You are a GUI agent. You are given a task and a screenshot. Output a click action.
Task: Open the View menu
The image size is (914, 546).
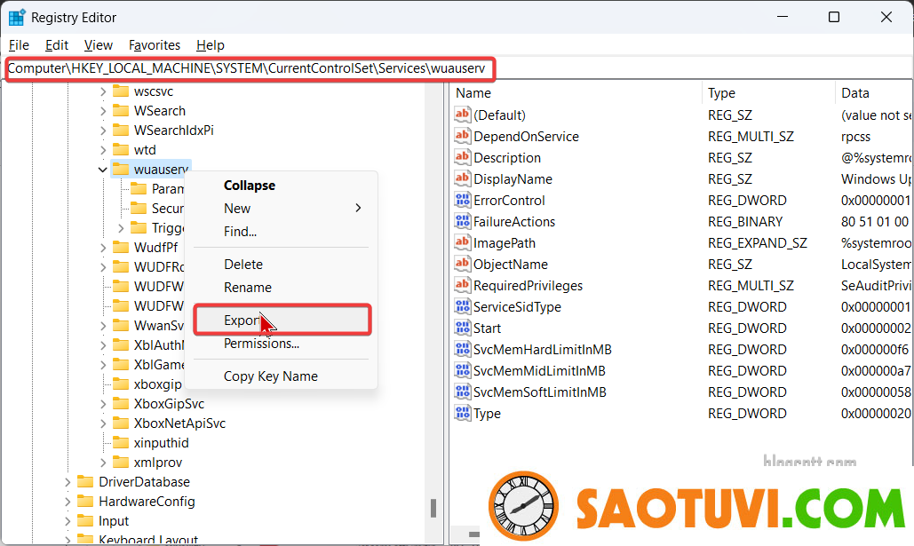point(98,45)
